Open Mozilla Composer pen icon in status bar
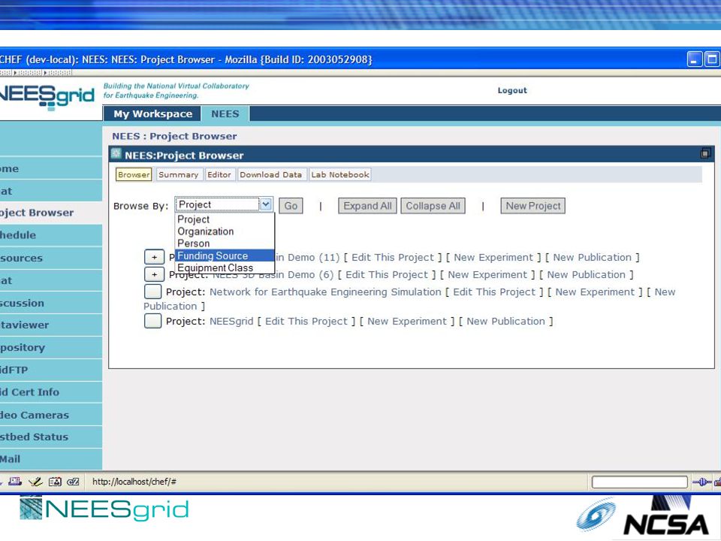The width and height of the screenshot is (721, 541). point(35,482)
